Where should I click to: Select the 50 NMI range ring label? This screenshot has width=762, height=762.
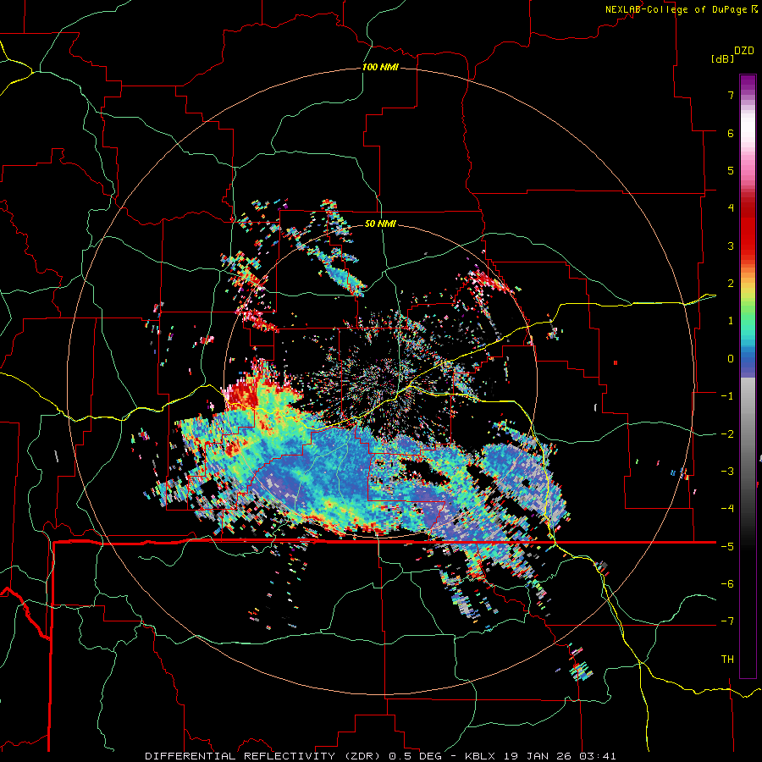pyautogui.click(x=380, y=224)
